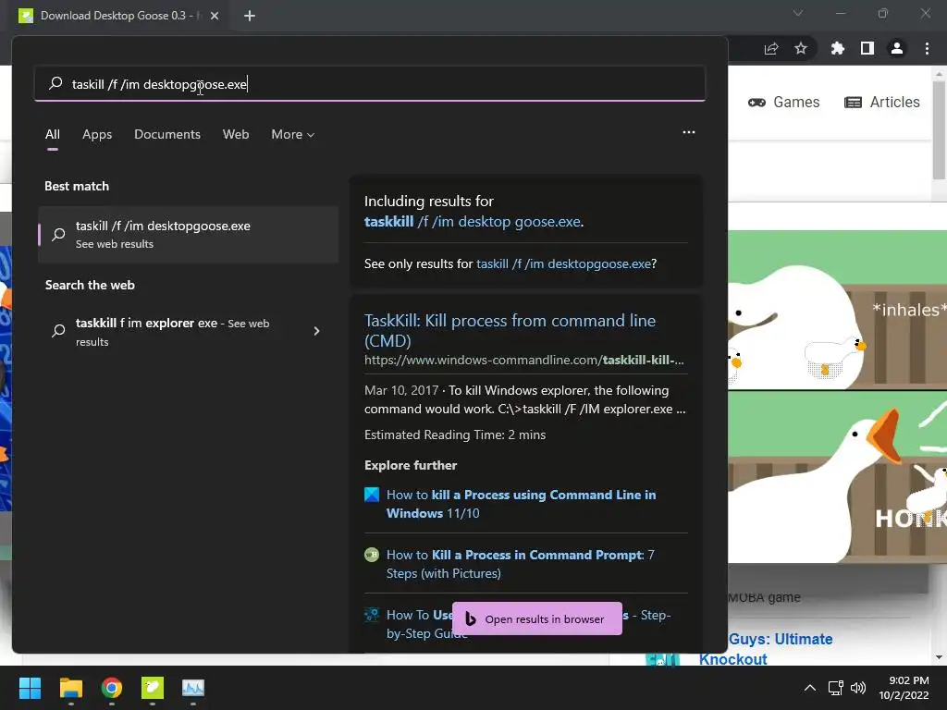Click the Bing logo on the results button
Viewport: 947px width, 710px height.
click(x=471, y=618)
